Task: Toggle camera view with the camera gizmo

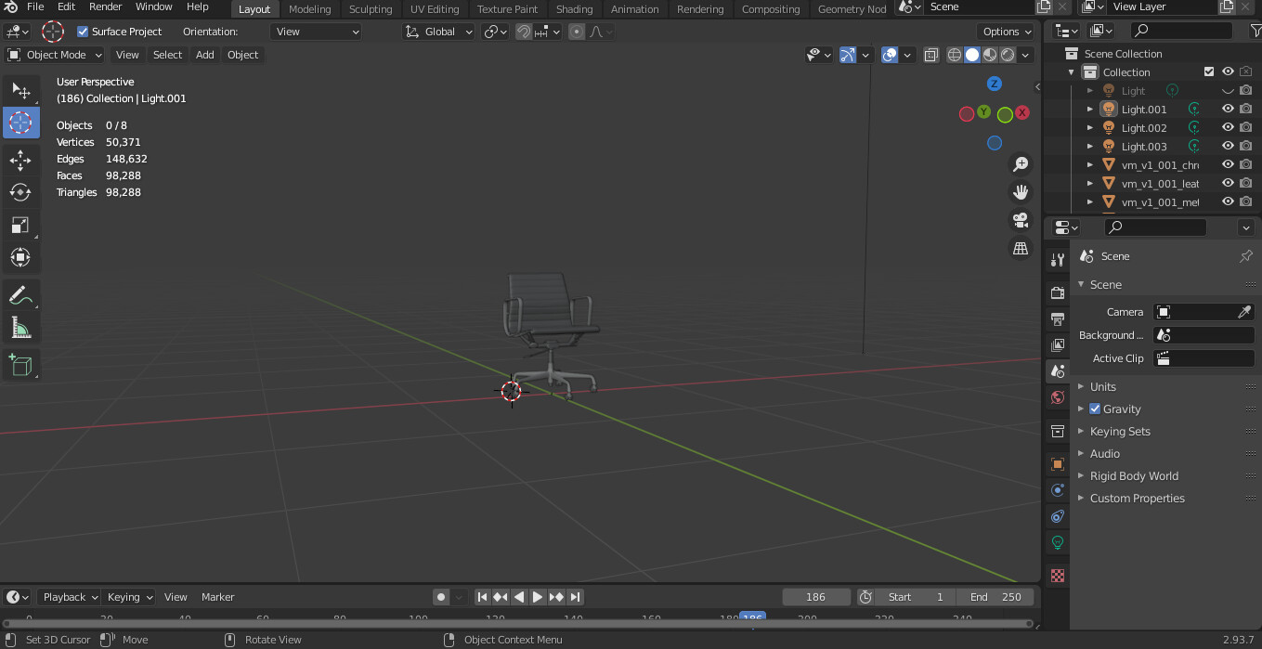Action: click(x=1021, y=220)
